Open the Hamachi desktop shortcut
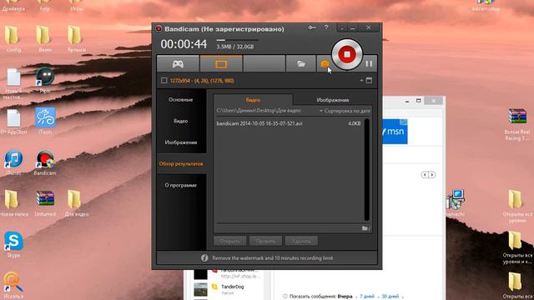 tap(455, 203)
